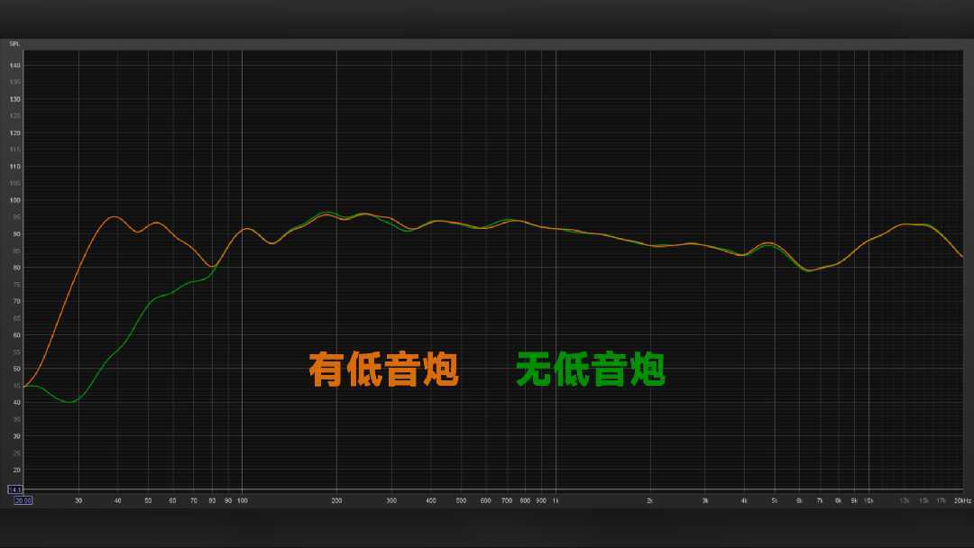Click the 50 dB label on SPL axis
The height and width of the screenshot is (548, 974).
point(15,369)
